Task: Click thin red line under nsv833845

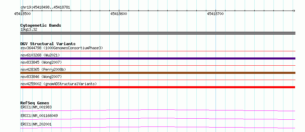Action: click(x=158, y=66)
